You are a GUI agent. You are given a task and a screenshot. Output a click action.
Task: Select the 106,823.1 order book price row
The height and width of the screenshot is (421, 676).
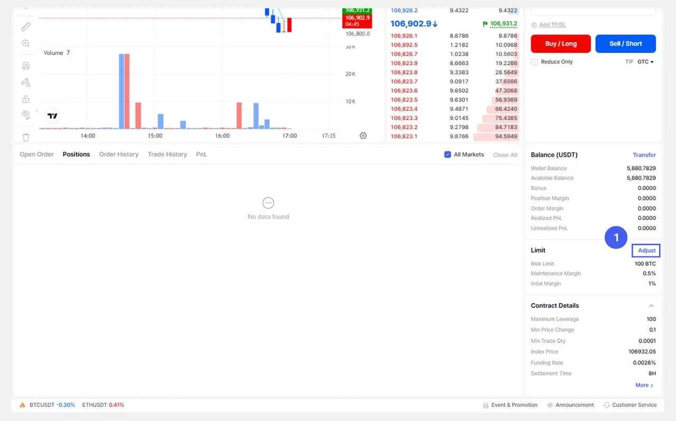[x=404, y=136]
